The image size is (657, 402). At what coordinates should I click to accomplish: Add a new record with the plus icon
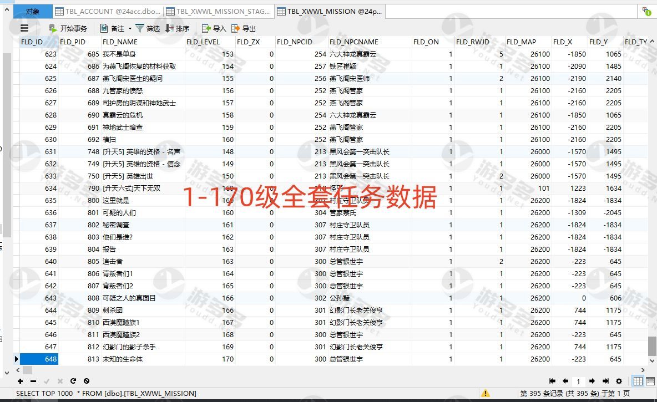tap(21, 381)
